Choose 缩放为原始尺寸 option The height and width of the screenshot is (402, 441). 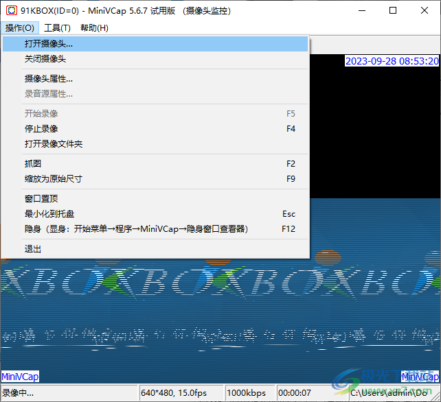point(155,178)
